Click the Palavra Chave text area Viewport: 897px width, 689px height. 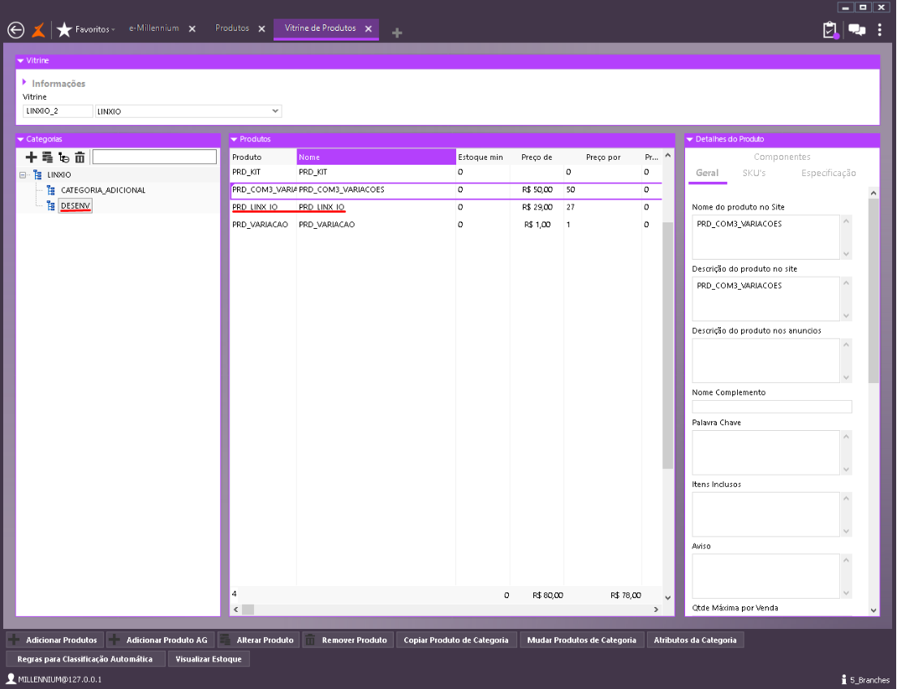[x=765, y=452]
